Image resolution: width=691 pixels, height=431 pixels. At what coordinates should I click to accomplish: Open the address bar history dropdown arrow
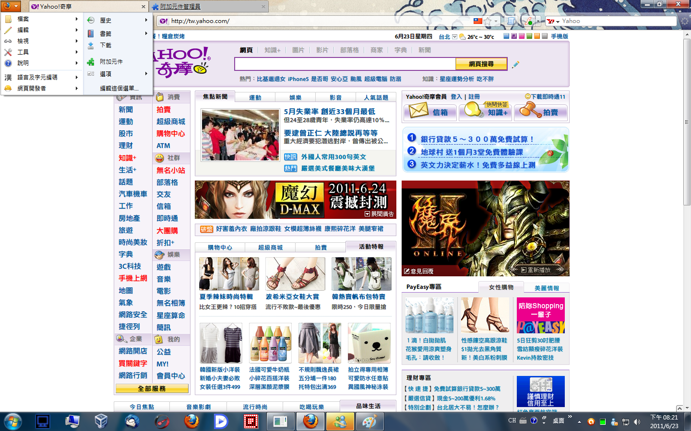click(x=496, y=21)
